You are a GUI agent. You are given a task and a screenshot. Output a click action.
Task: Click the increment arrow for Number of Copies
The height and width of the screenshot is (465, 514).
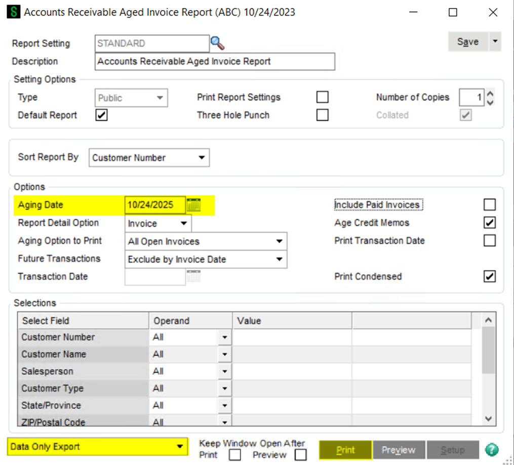[490, 94]
